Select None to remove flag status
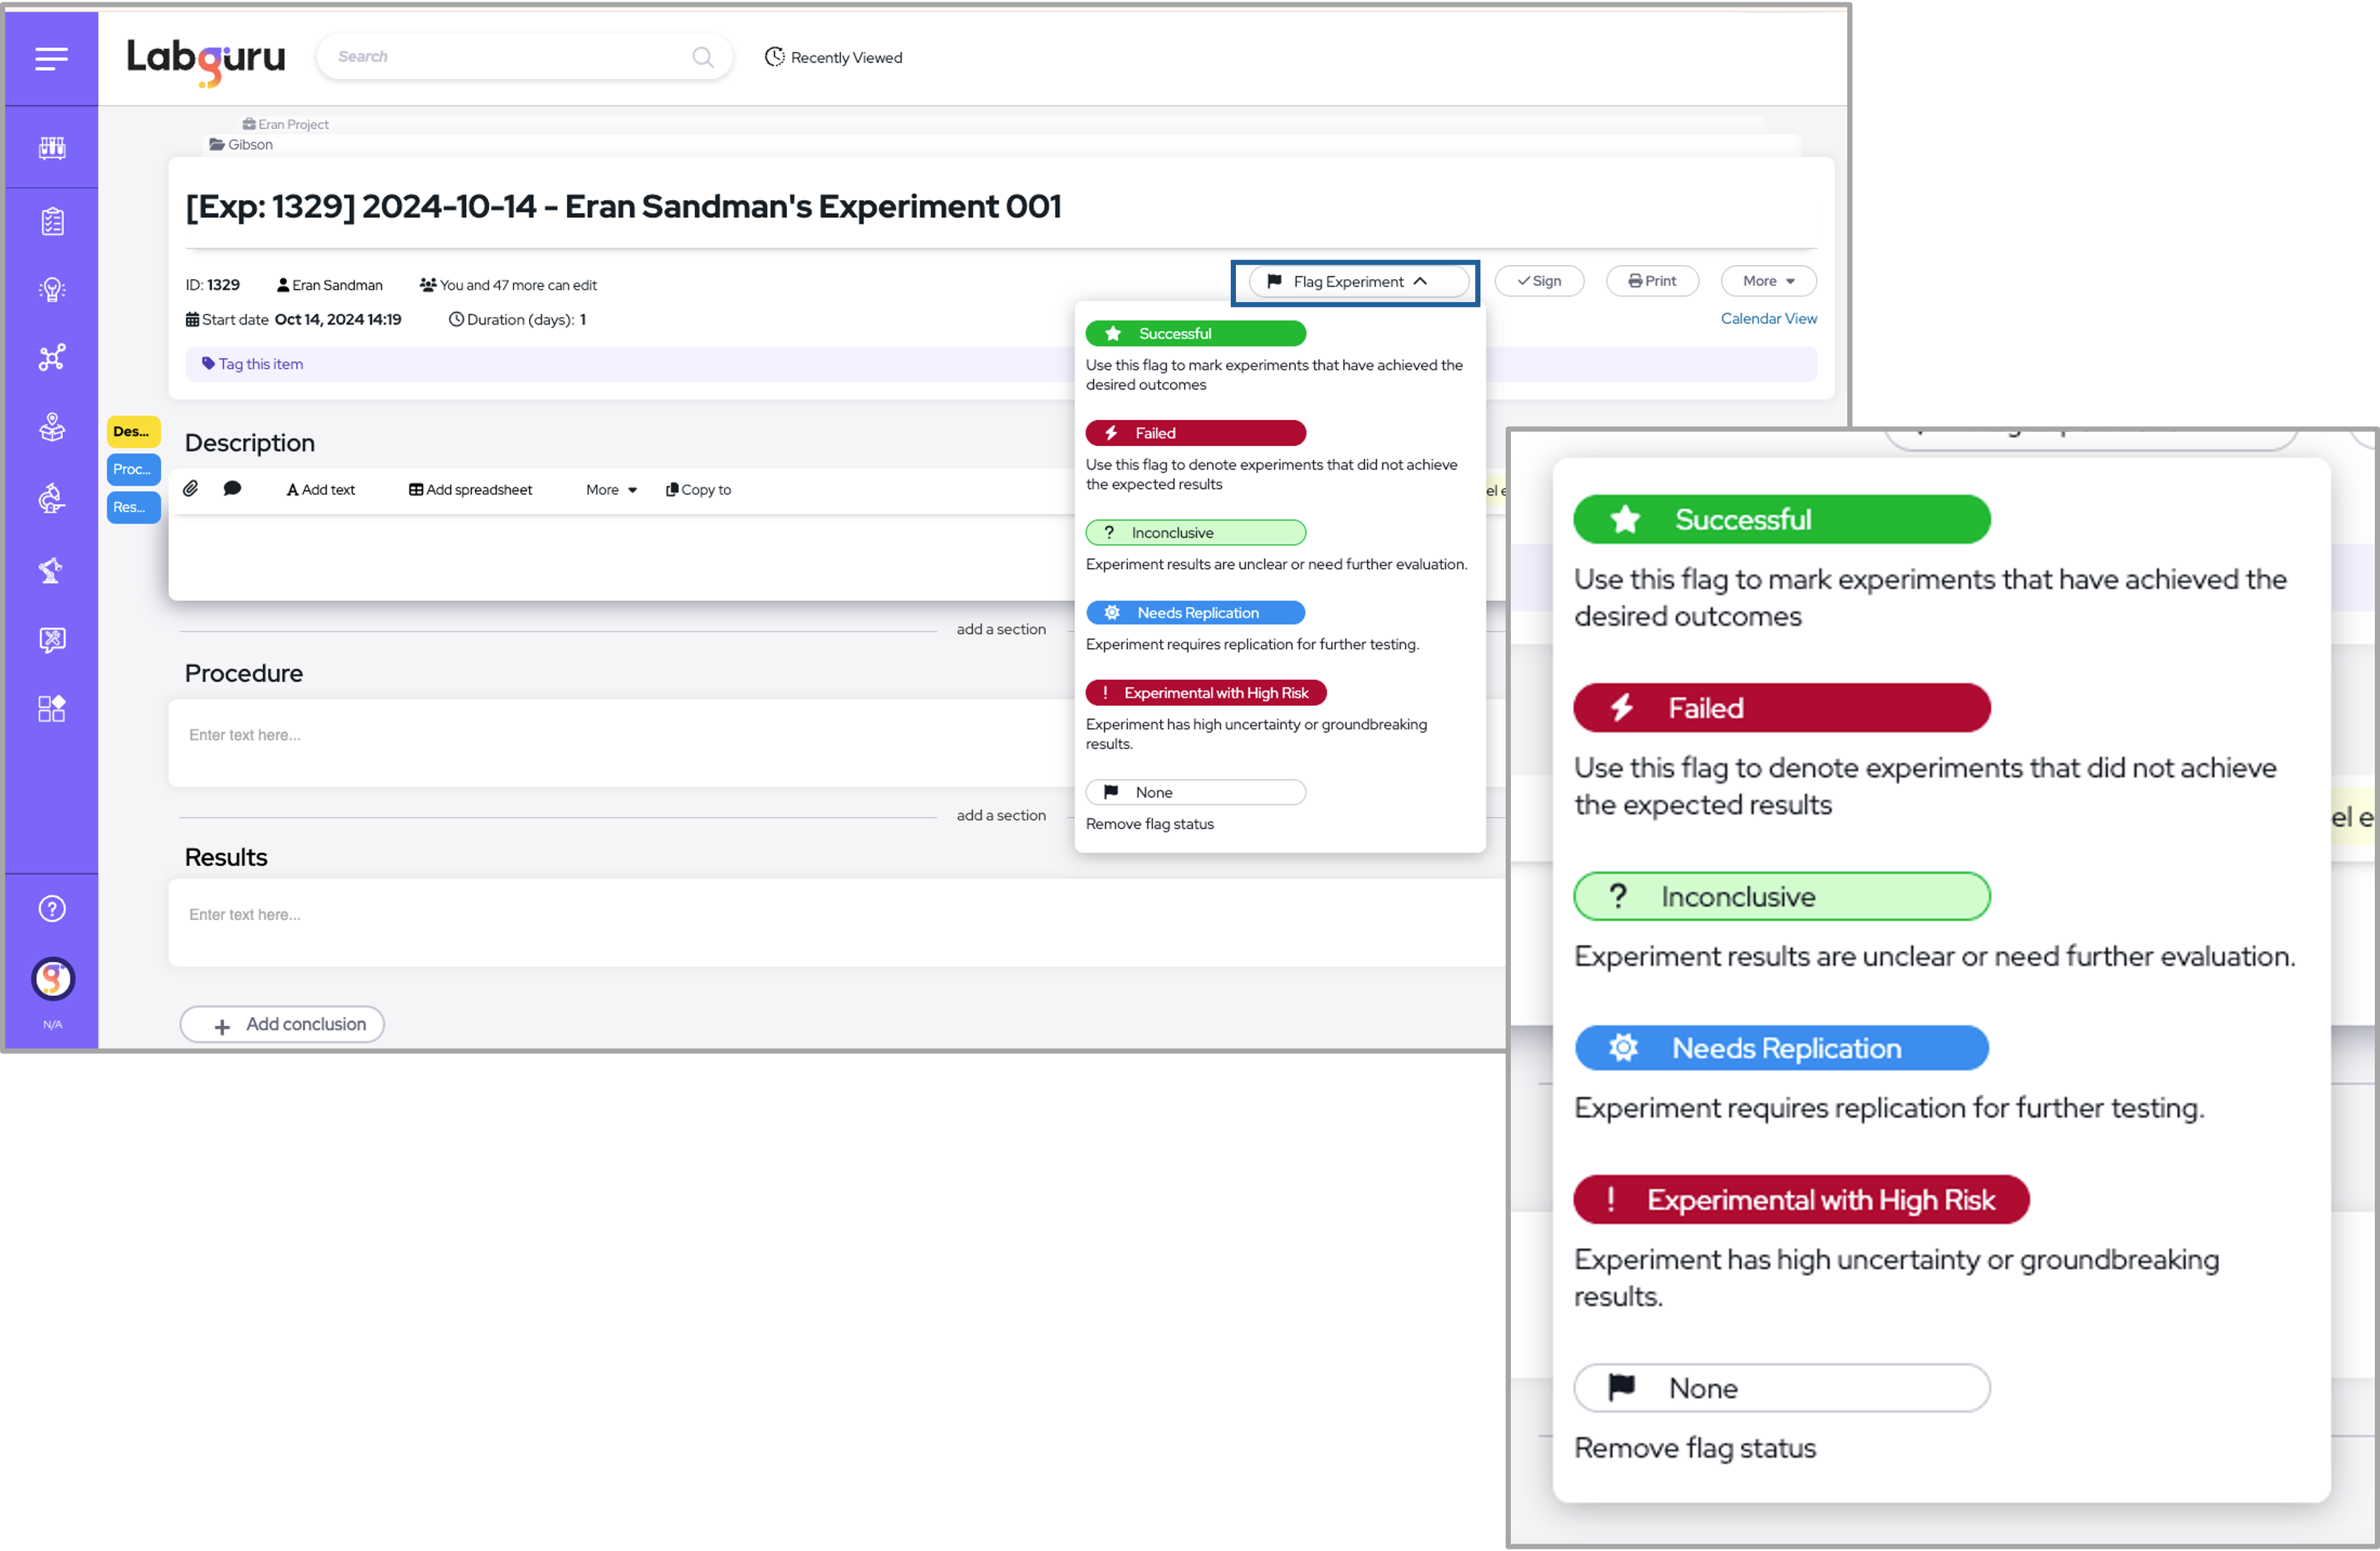The height and width of the screenshot is (1551, 2380). tap(1195, 793)
